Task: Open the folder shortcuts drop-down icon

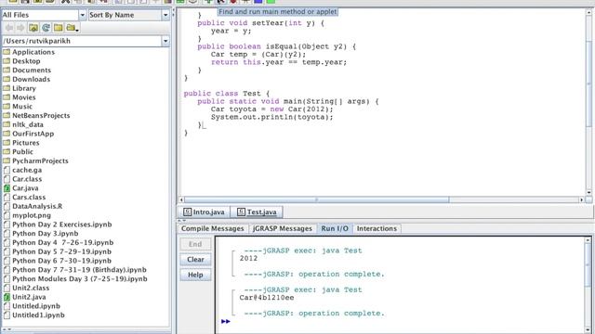Action: [72, 28]
